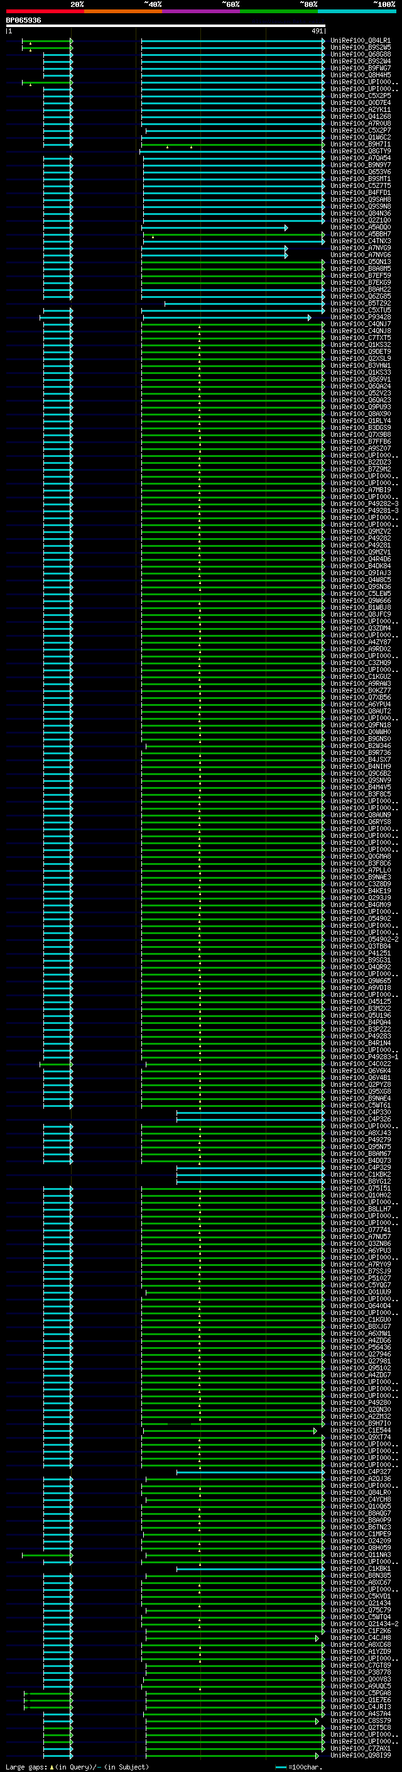Click the end position label 491
402x1772 pixels.
317,31
